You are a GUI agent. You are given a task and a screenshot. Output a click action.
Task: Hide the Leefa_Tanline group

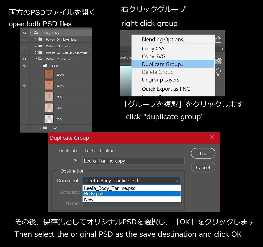point(24,33)
